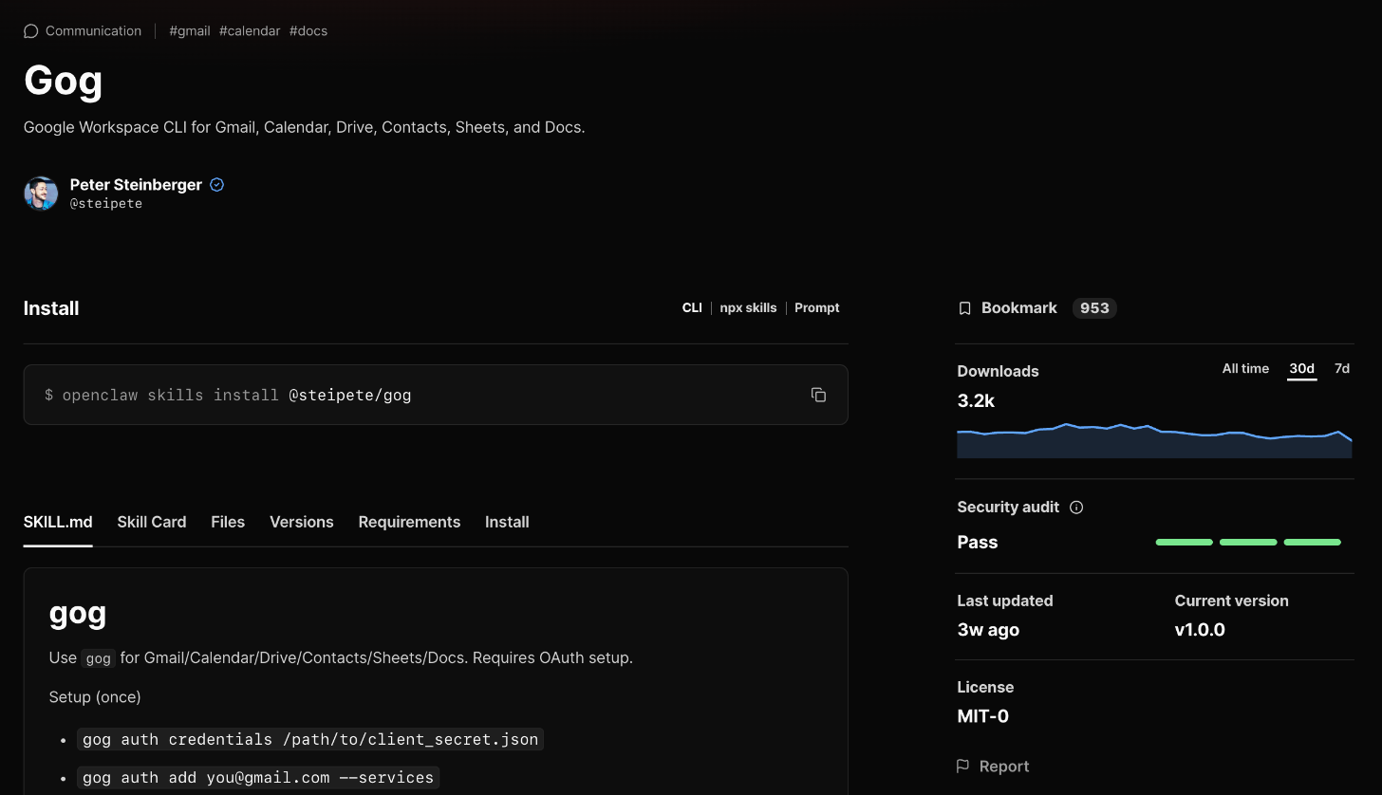Click the verified badge beside Peter Steinberger

tap(216, 185)
